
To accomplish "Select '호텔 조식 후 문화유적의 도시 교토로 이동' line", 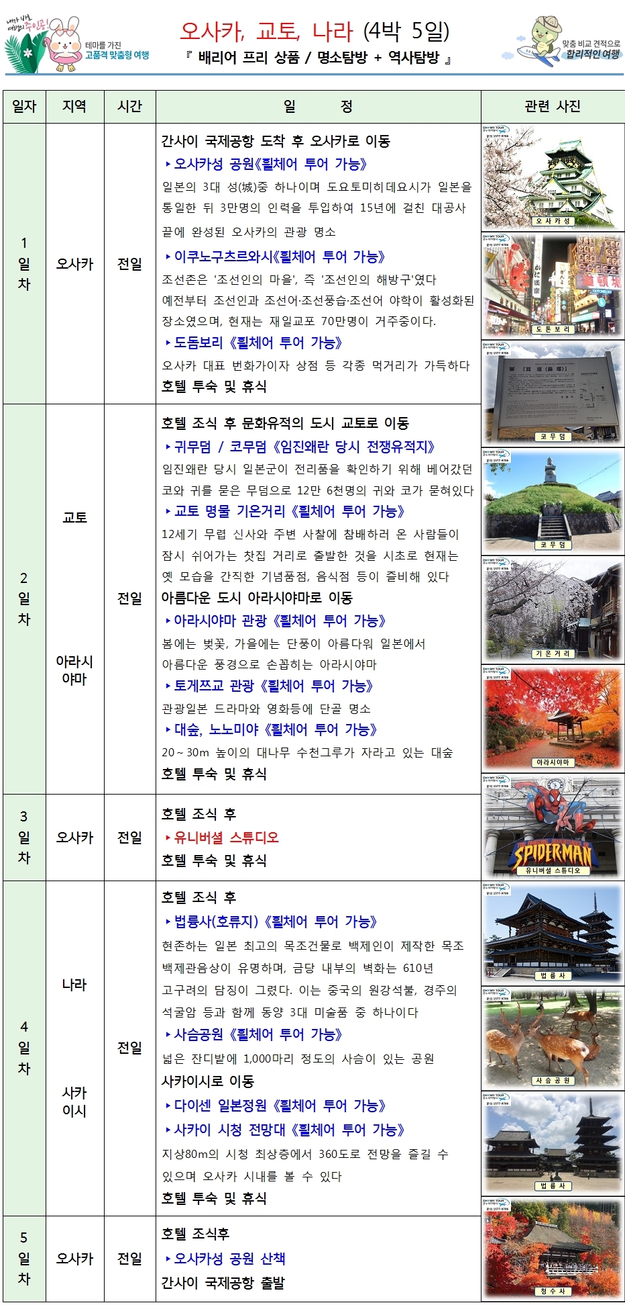I will point(285,423).
